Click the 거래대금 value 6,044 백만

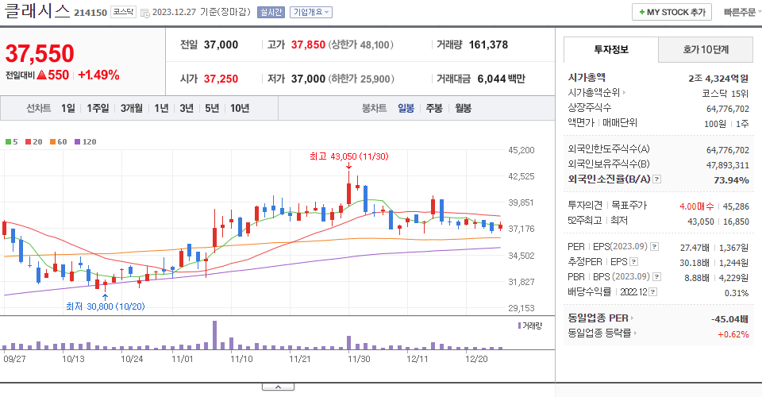point(501,79)
